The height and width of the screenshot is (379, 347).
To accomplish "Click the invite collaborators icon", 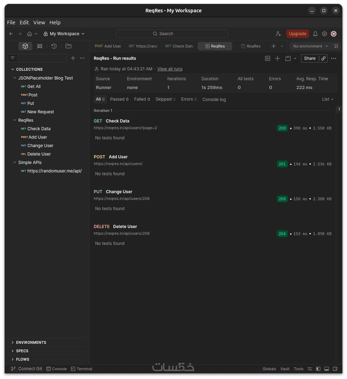I will [x=278, y=34].
